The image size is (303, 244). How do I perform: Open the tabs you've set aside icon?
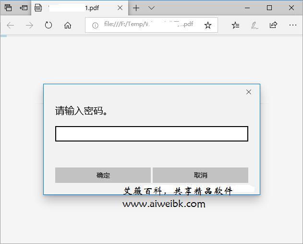point(8,8)
